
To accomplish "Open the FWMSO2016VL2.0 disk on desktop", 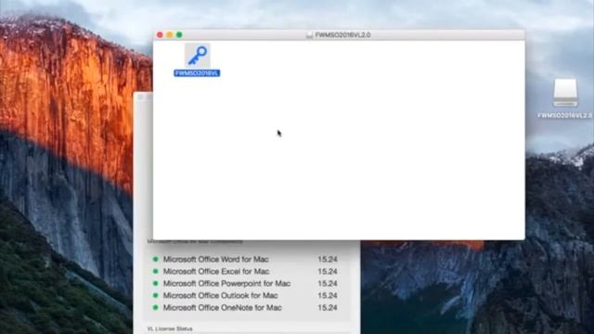I will [565, 93].
